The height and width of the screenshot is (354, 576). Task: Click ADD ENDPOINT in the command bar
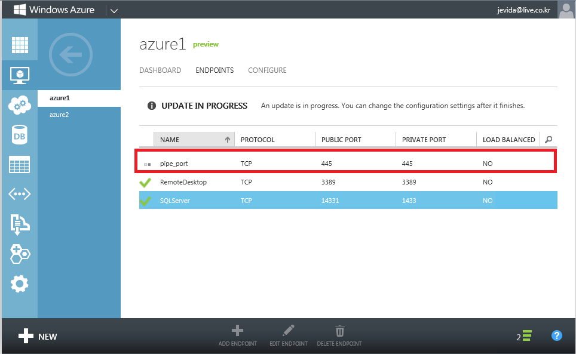pos(238,335)
